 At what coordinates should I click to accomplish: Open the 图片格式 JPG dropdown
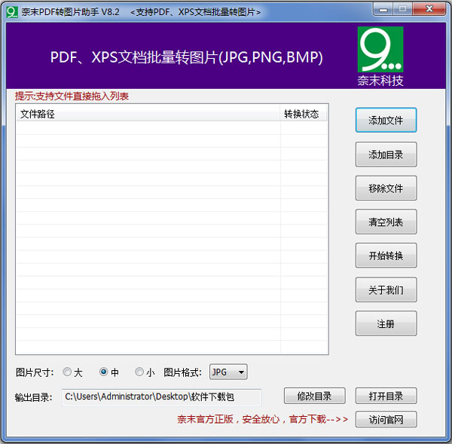point(228,372)
